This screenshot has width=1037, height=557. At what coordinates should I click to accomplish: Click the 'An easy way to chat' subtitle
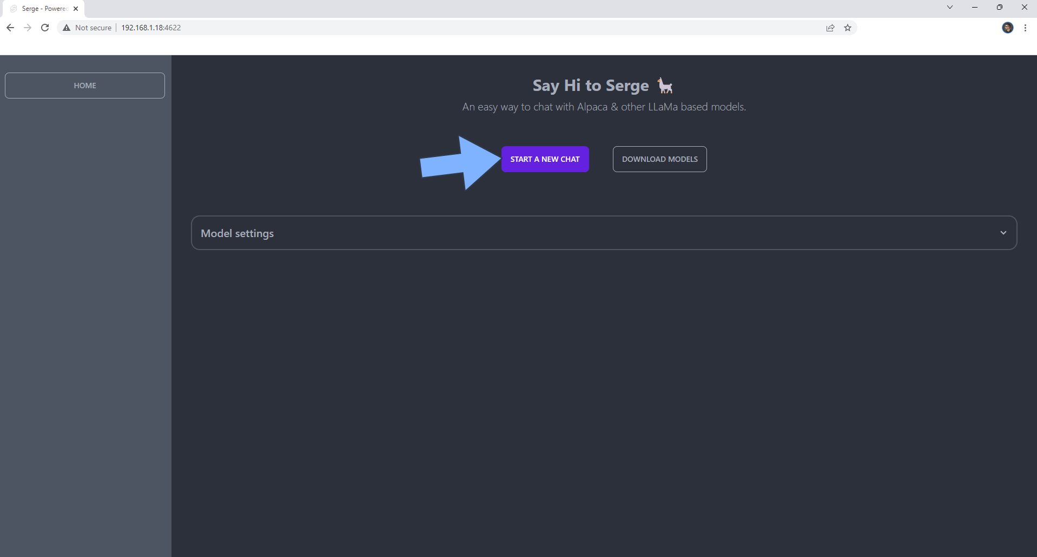coord(604,107)
